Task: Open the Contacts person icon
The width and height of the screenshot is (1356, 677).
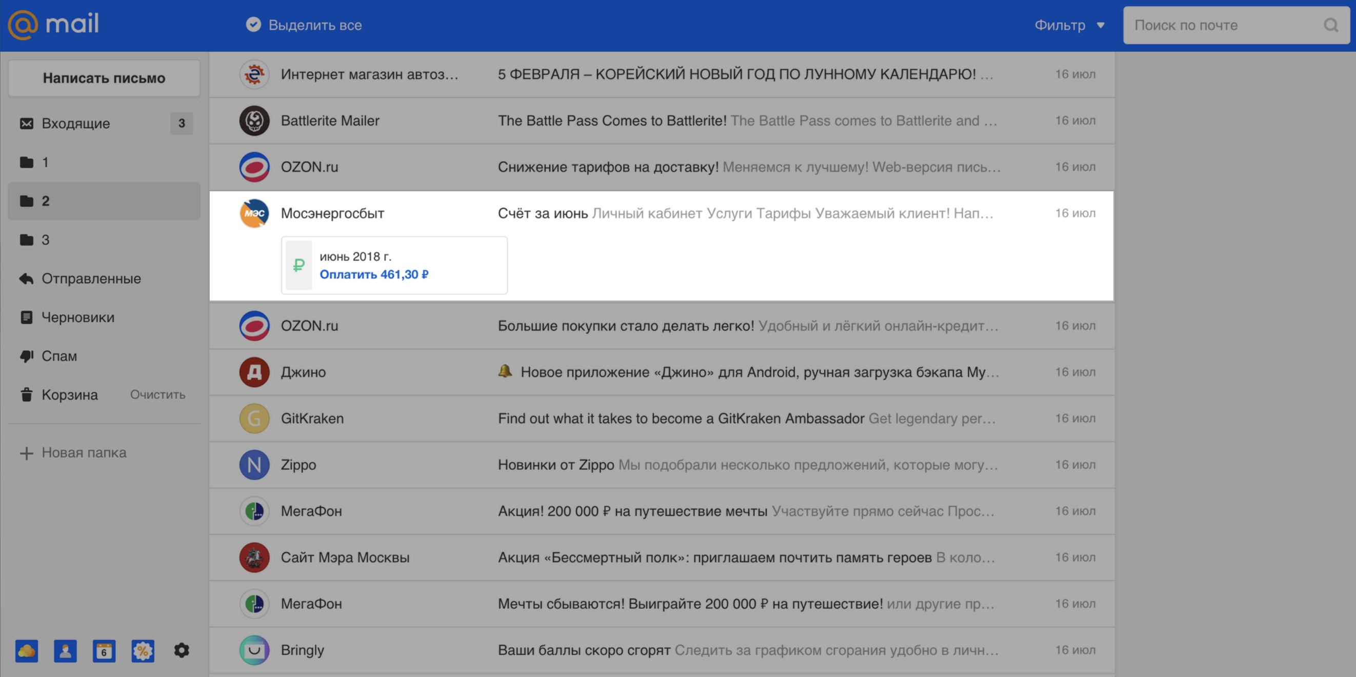Action: [65, 651]
